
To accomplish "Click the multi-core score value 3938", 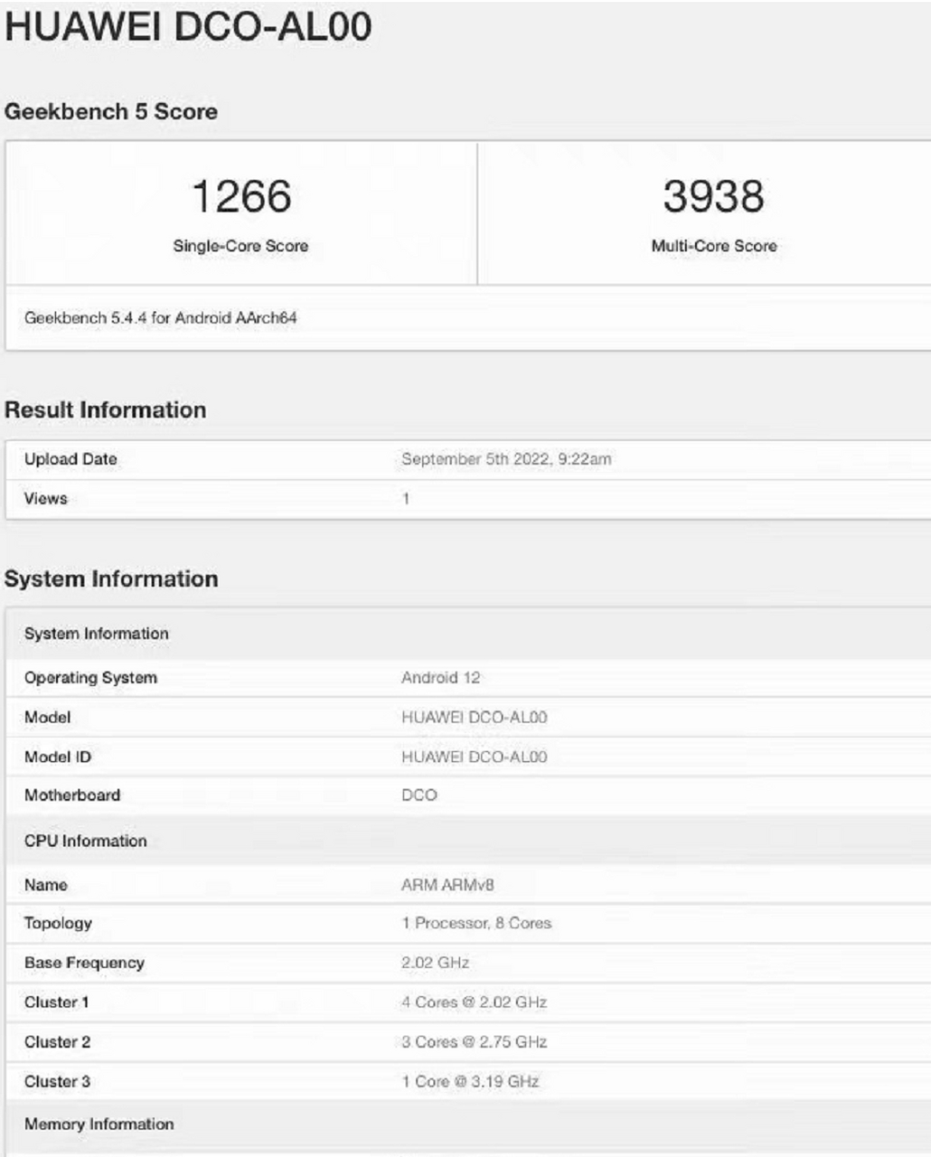I will click(x=713, y=196).
